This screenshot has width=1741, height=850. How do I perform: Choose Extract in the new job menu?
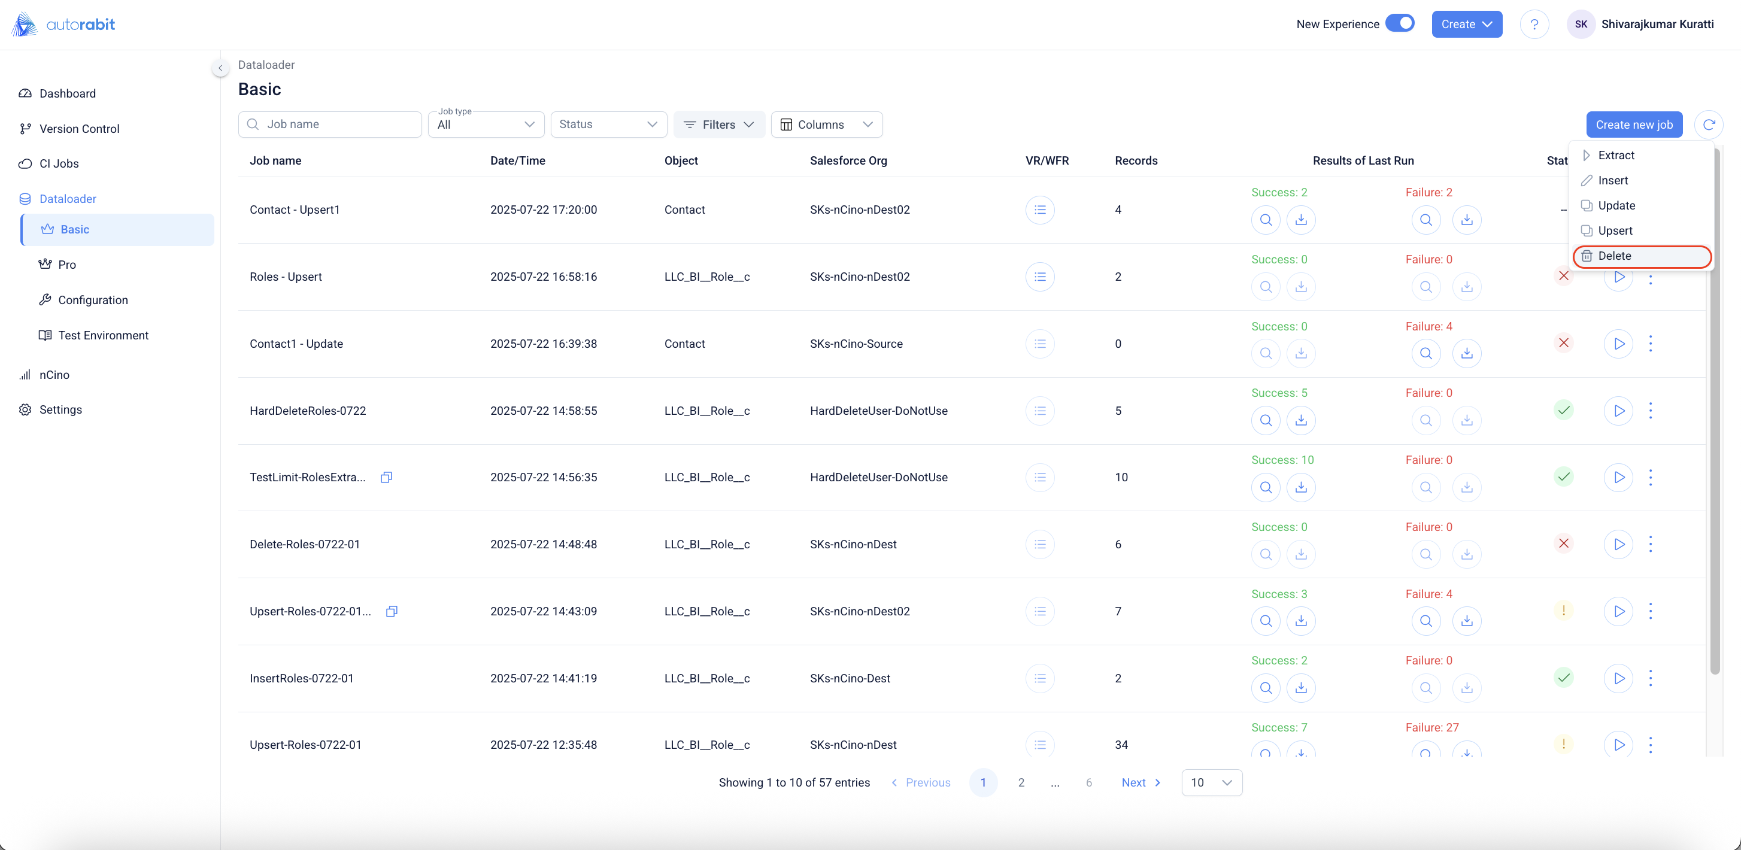1615,156
